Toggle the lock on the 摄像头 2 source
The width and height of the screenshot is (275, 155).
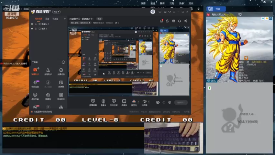[x=36, y=24]
